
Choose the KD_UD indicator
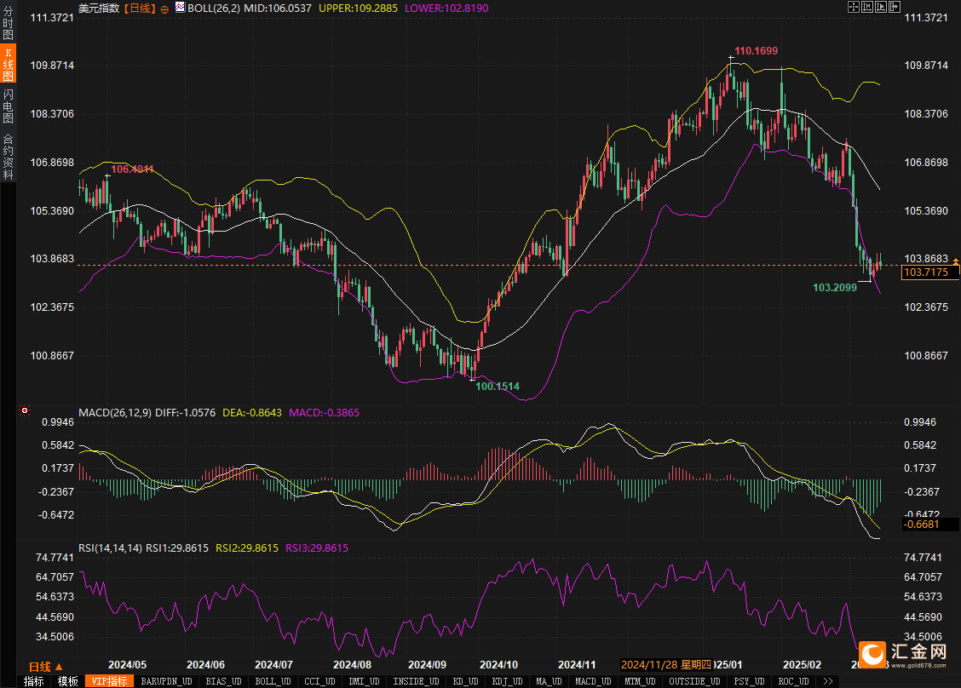point(466,681)
